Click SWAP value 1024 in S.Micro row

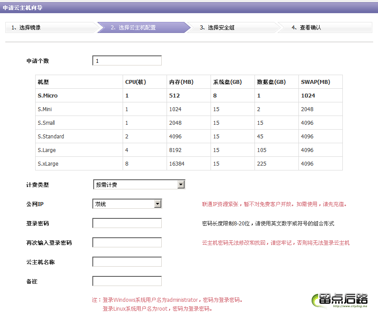[x=308, y=95]
